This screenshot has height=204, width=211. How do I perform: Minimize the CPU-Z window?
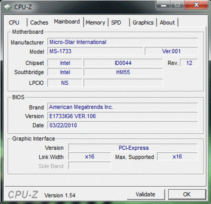(163, 5)
